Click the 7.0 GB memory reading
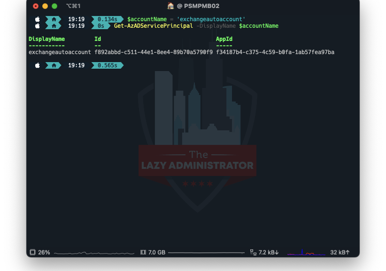Screen dimensions: 386x271 (x=157, y=253)
